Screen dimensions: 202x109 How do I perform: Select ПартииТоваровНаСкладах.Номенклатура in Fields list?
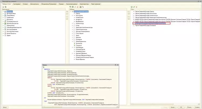(x=147, y=15)
